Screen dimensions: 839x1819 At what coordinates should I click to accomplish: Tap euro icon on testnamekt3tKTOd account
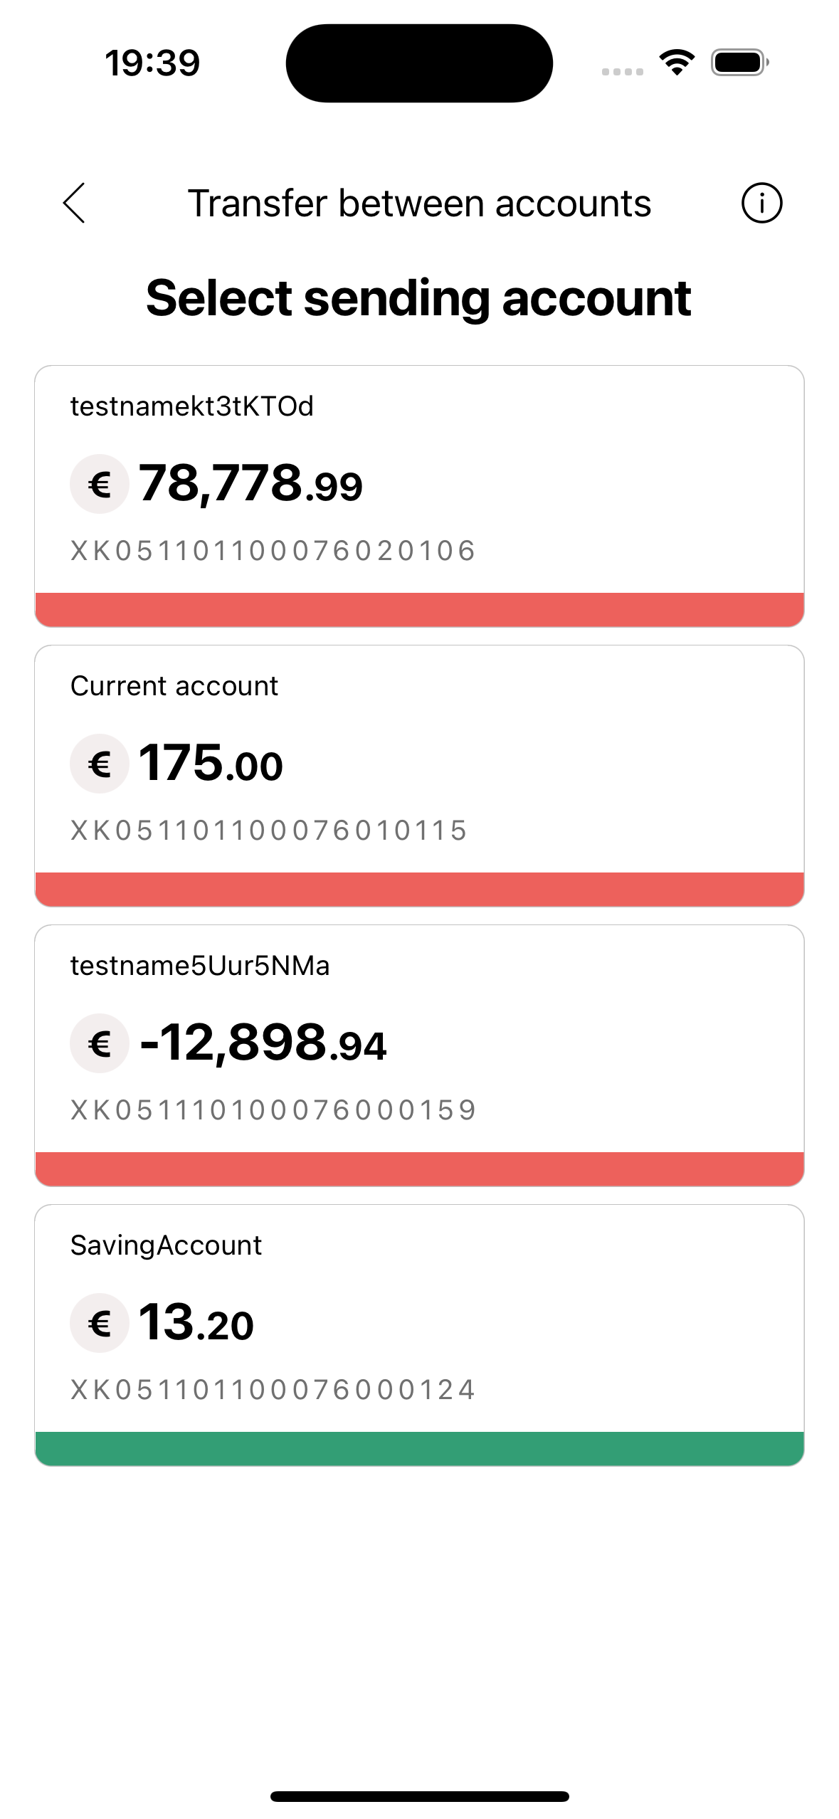click(100, 484)
